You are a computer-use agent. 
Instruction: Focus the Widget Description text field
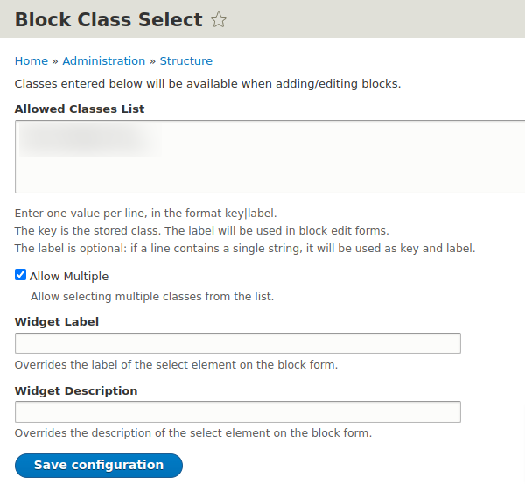(238, 411)
